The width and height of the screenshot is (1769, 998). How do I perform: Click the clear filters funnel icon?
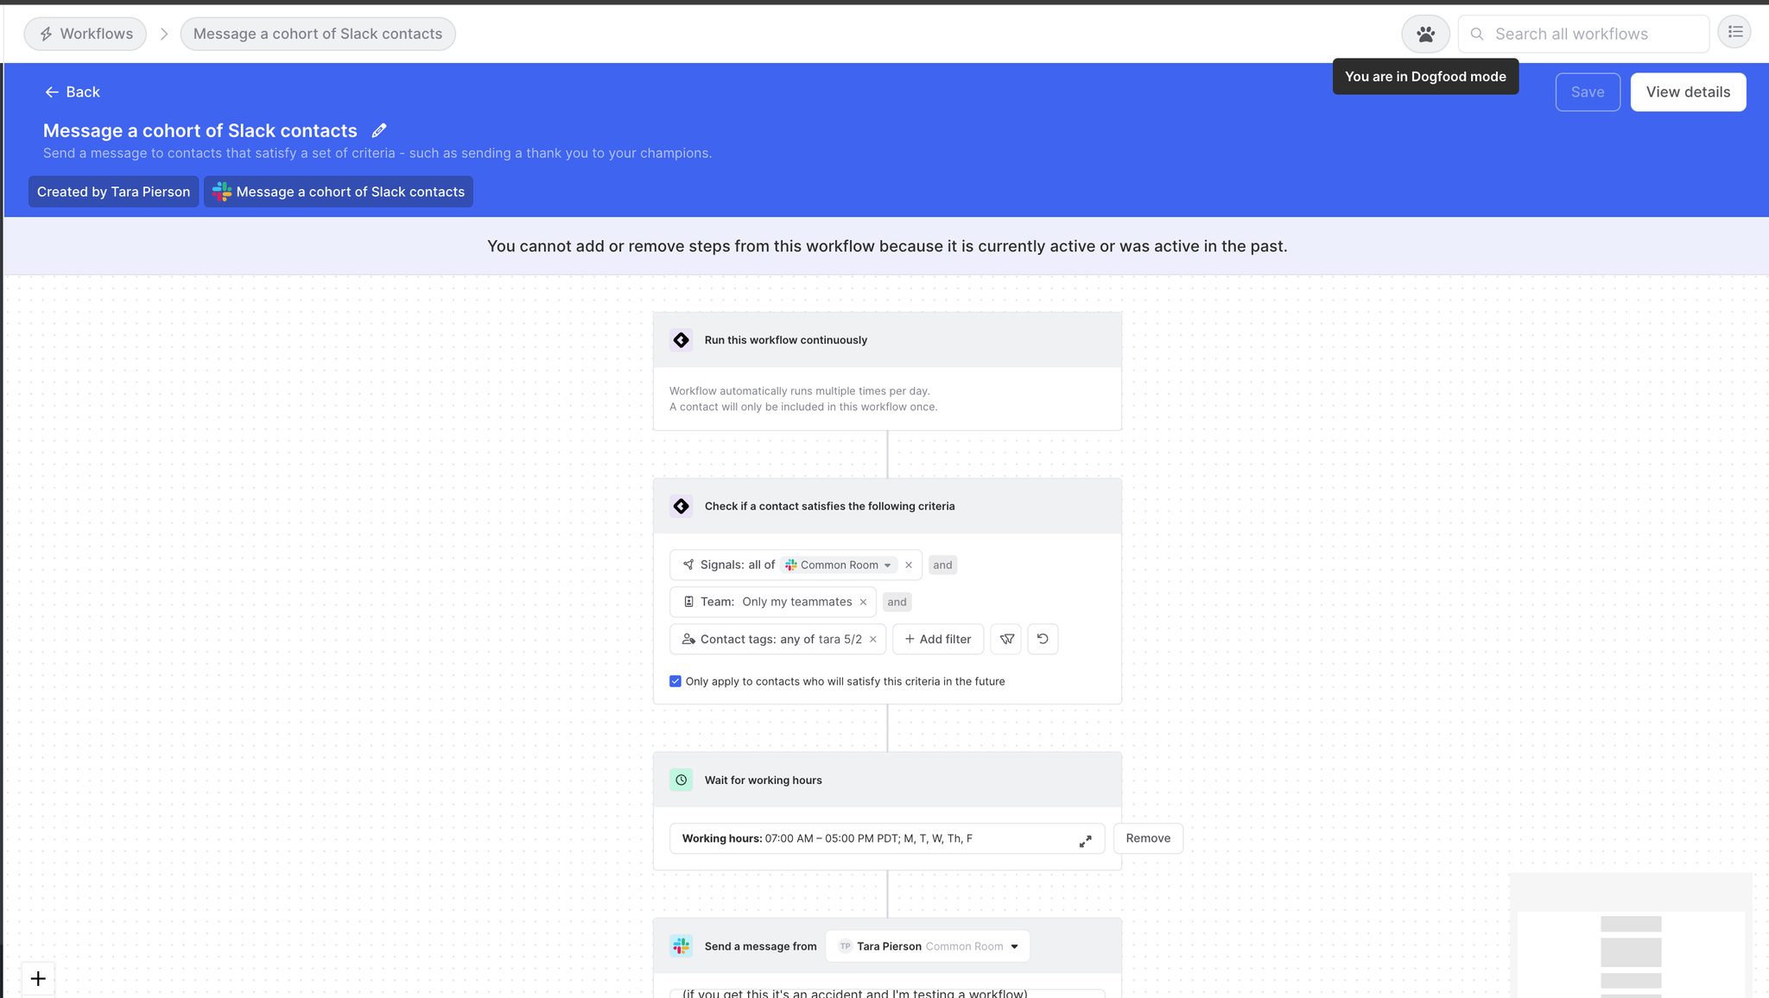click(1006, 639)
